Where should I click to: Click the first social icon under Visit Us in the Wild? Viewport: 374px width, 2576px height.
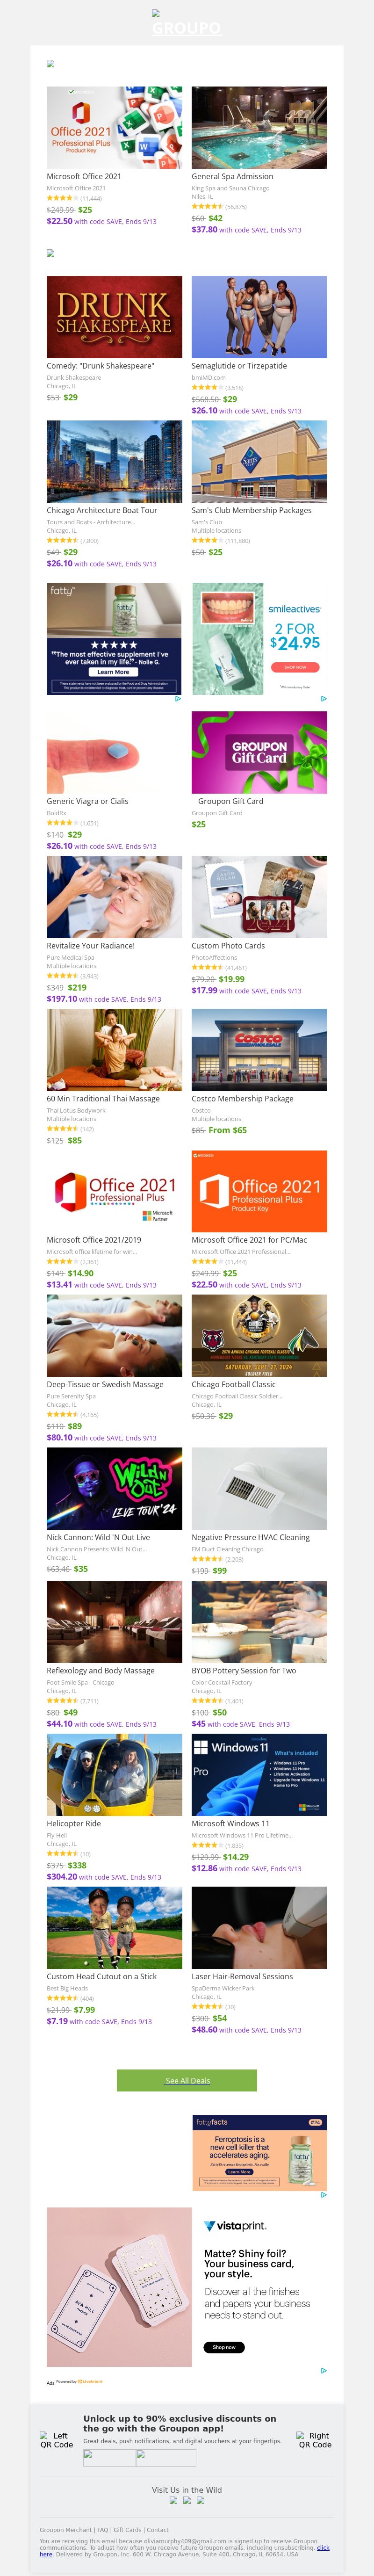[x=174, y=2500]
